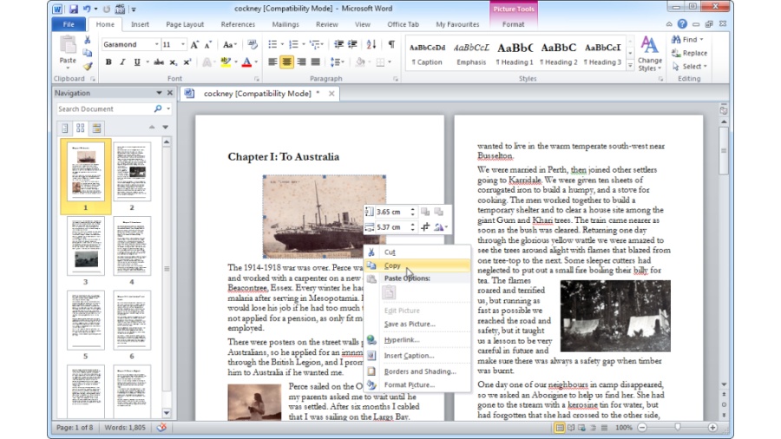
Task: Choose Insert Caption from context menu
Action: [417, 356]
